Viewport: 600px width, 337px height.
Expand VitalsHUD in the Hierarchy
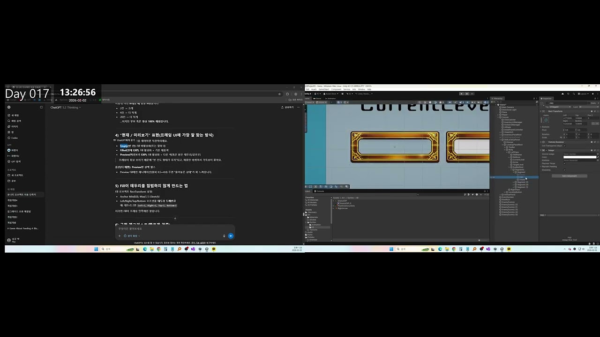pos(500,132)
